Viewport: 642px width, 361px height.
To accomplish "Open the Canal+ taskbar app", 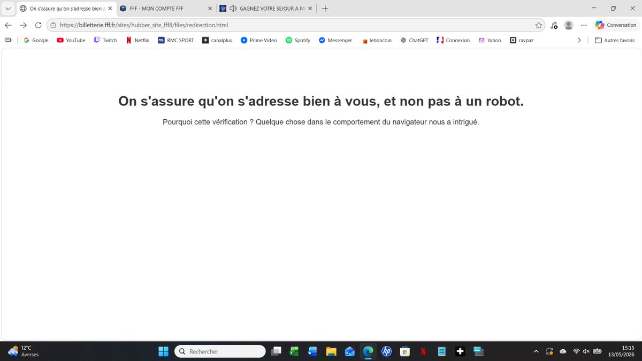I will click(460, 351).
